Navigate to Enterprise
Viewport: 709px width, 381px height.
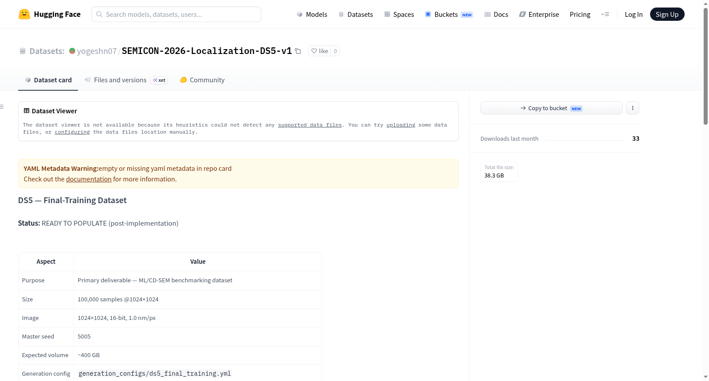[x=539, y=14]
